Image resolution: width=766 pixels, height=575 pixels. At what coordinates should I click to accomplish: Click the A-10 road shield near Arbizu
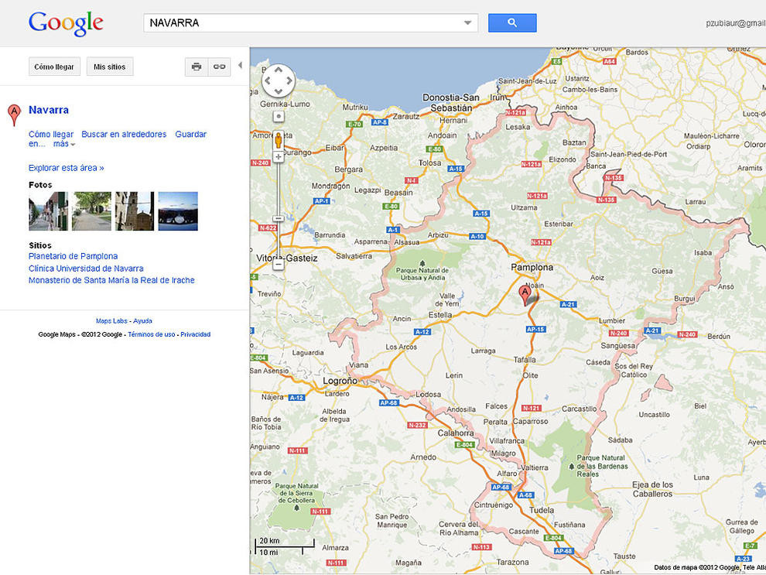point(477,237)
